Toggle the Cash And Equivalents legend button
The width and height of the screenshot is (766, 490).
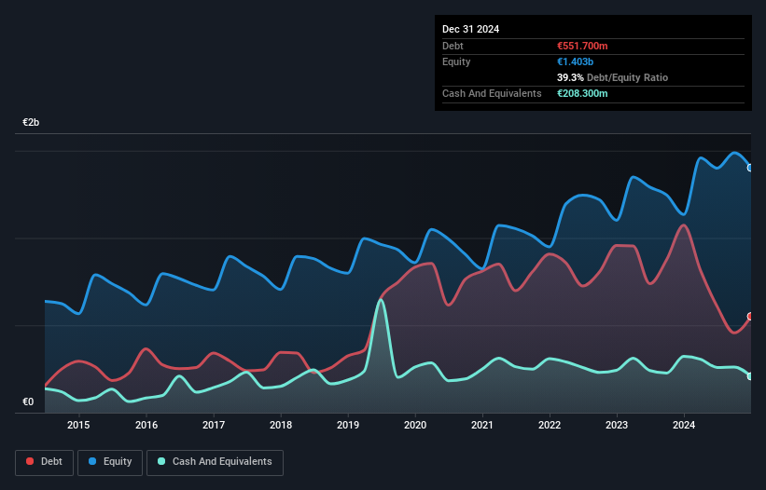coord(215,462)
